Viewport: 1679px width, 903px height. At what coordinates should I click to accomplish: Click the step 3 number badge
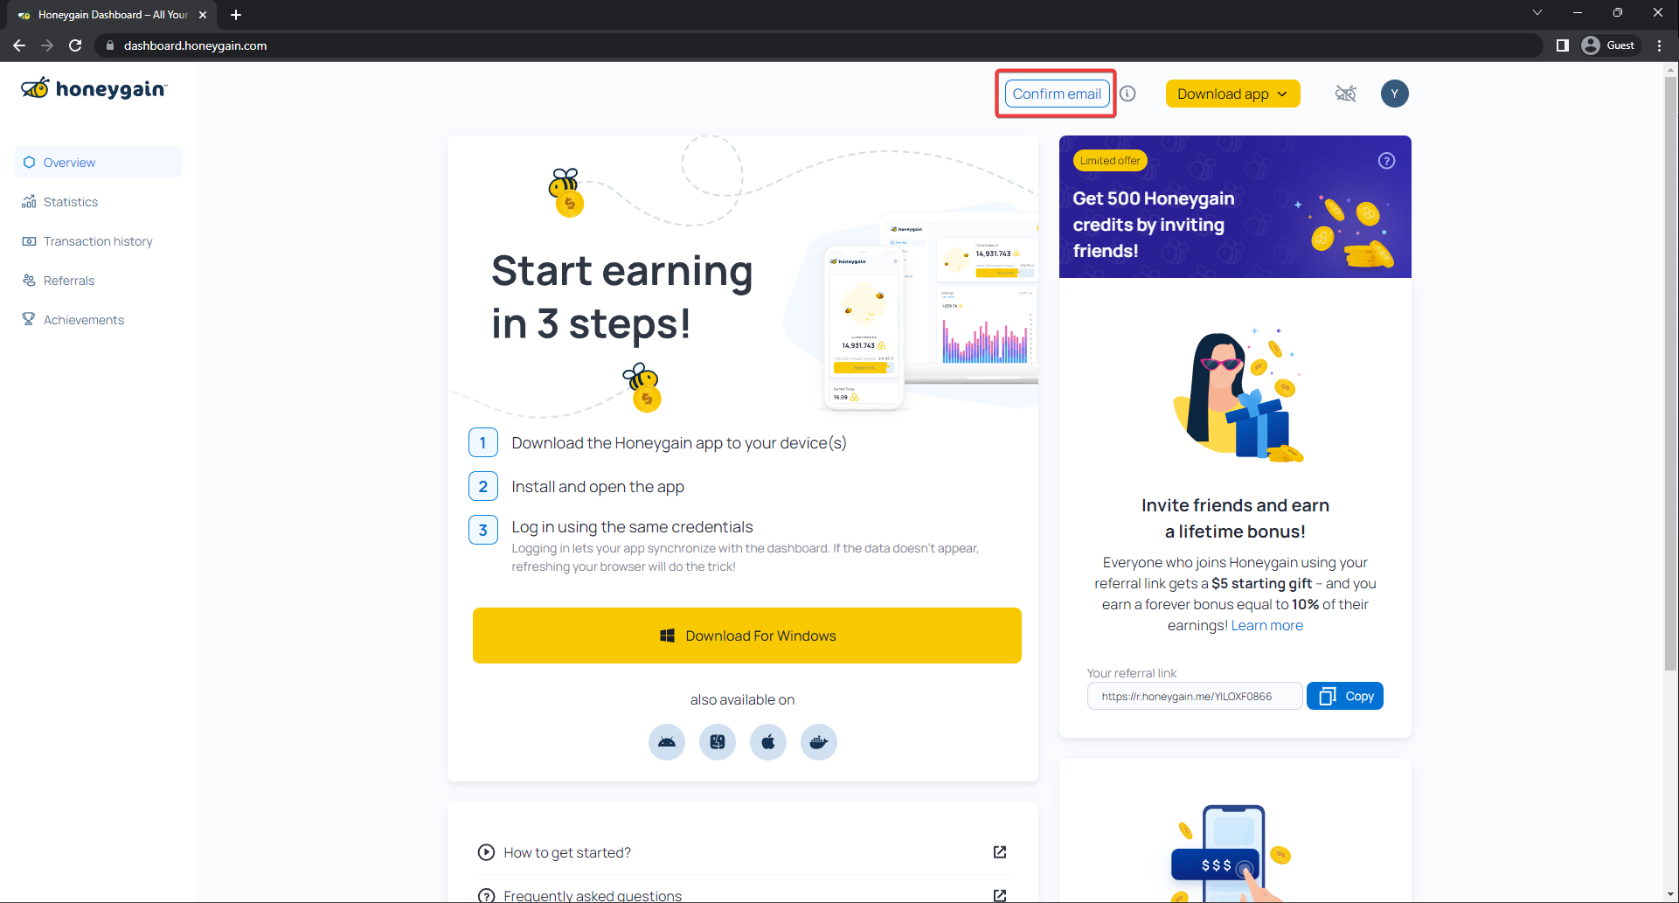click(483, 530)
